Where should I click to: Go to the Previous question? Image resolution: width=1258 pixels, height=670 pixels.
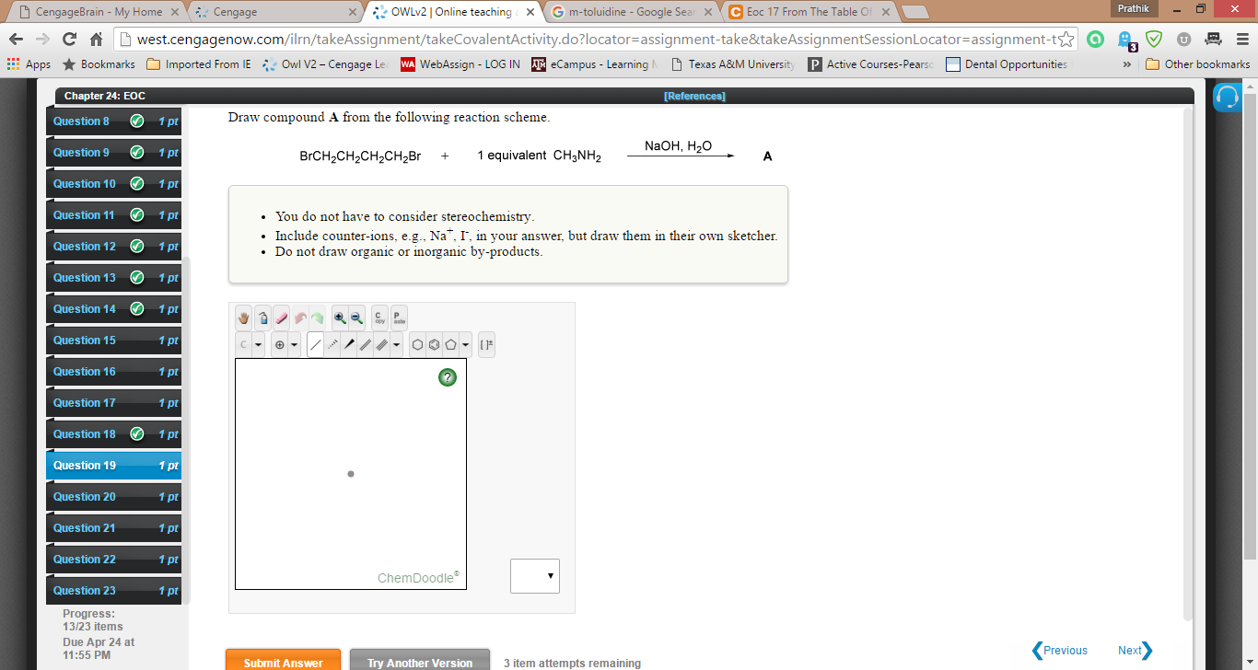pyautogui.click(x=1059, y=651)
